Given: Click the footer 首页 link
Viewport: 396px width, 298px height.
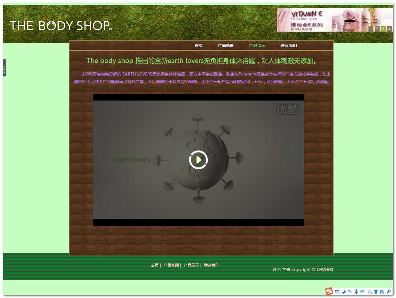Looking at the screenshot, I should 155,265.
